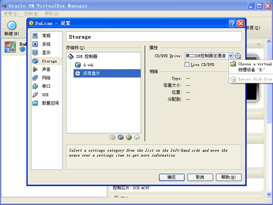Open the 串口 (Serial ports) settings category
Image resolution: width=273 pixels, height=205 pixels.
(x=47, y=86)
